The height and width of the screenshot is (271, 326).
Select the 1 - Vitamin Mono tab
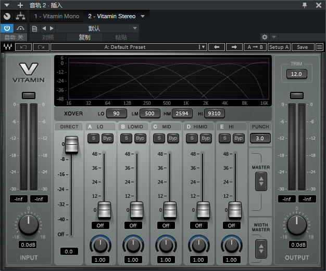(x=57, y=16)
